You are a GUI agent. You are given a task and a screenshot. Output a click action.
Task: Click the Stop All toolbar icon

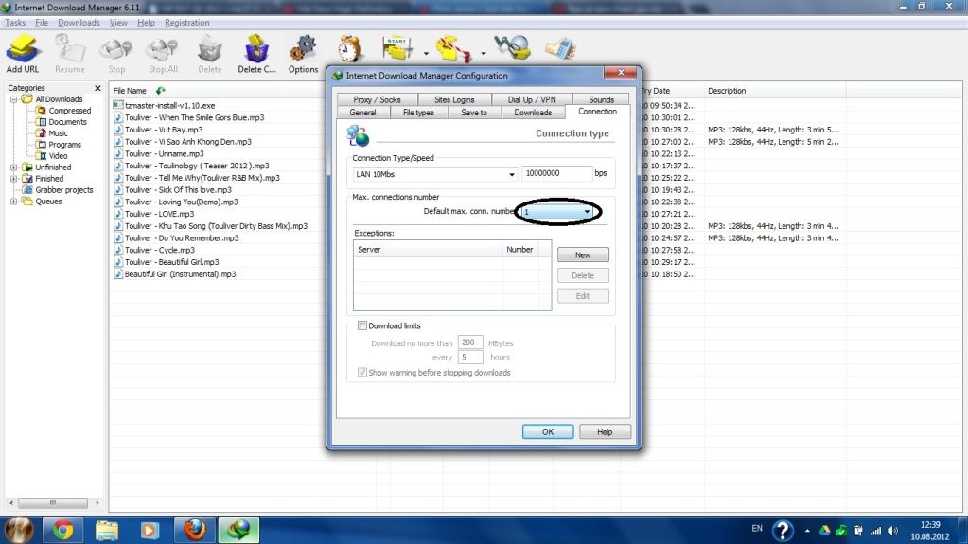click(x=163, y=54)
